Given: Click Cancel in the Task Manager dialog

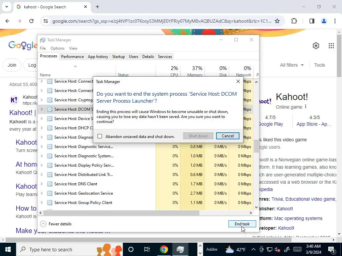Looking at the screenshot, I should (227, 136).
